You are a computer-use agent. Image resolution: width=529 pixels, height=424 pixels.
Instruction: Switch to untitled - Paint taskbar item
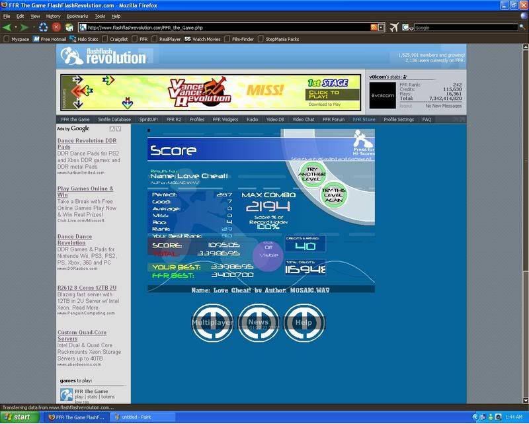tap(143, 417)
